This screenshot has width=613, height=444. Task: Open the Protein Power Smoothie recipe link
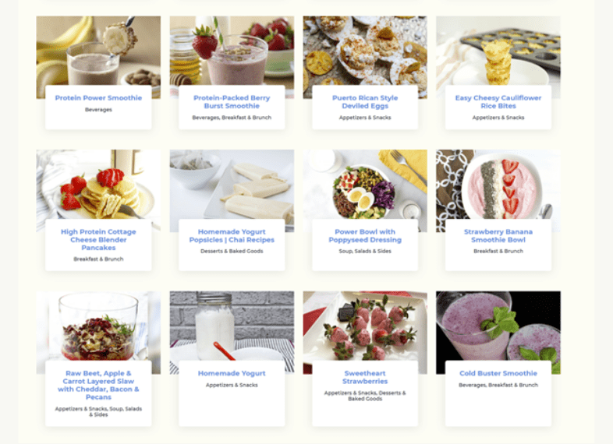pos(98,98)
